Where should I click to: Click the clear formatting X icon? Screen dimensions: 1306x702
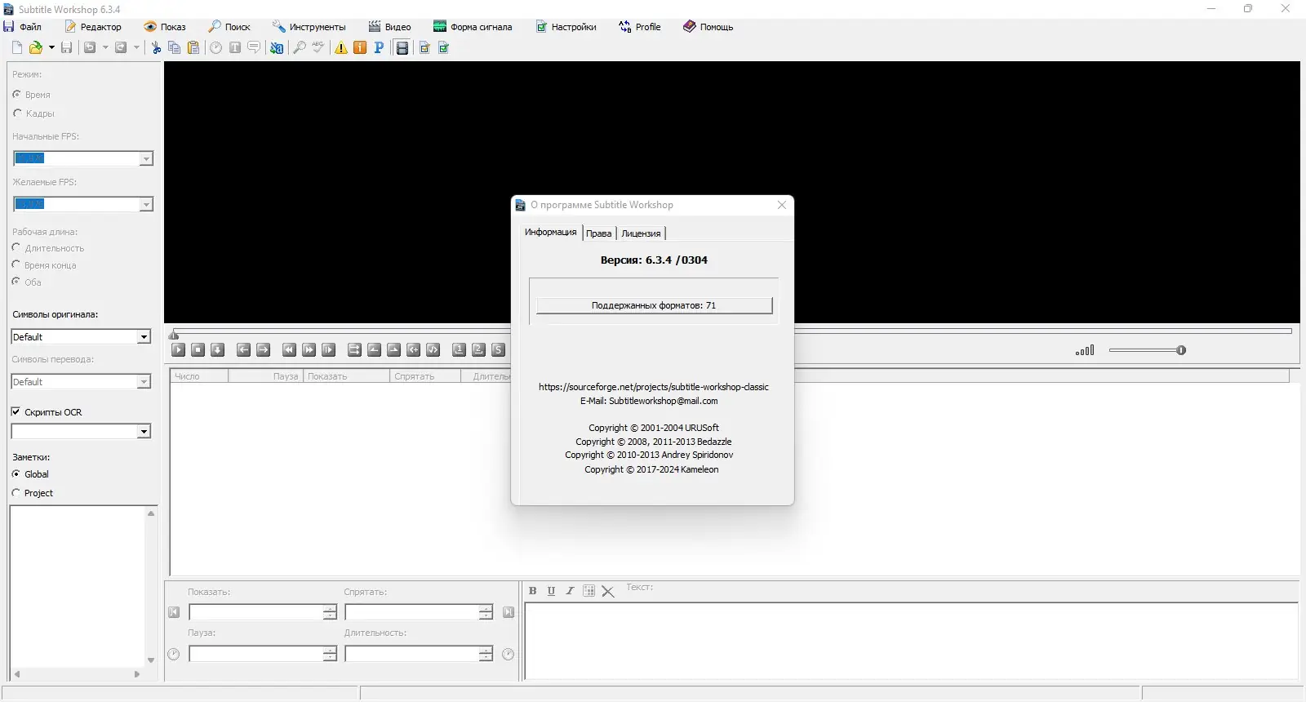(x=608, y=592)
